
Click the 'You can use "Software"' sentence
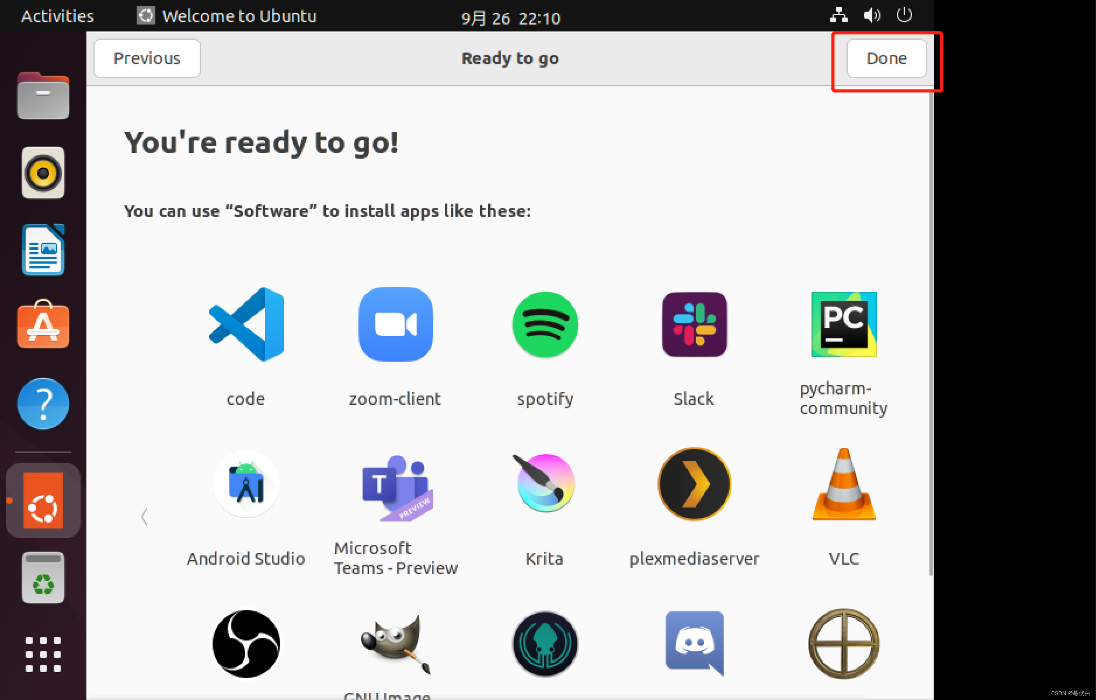(x=327, y=212)
